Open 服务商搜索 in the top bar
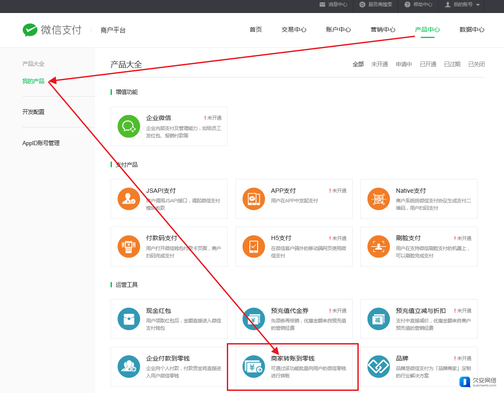Screen dimensions: 504x393 (380, 4)
